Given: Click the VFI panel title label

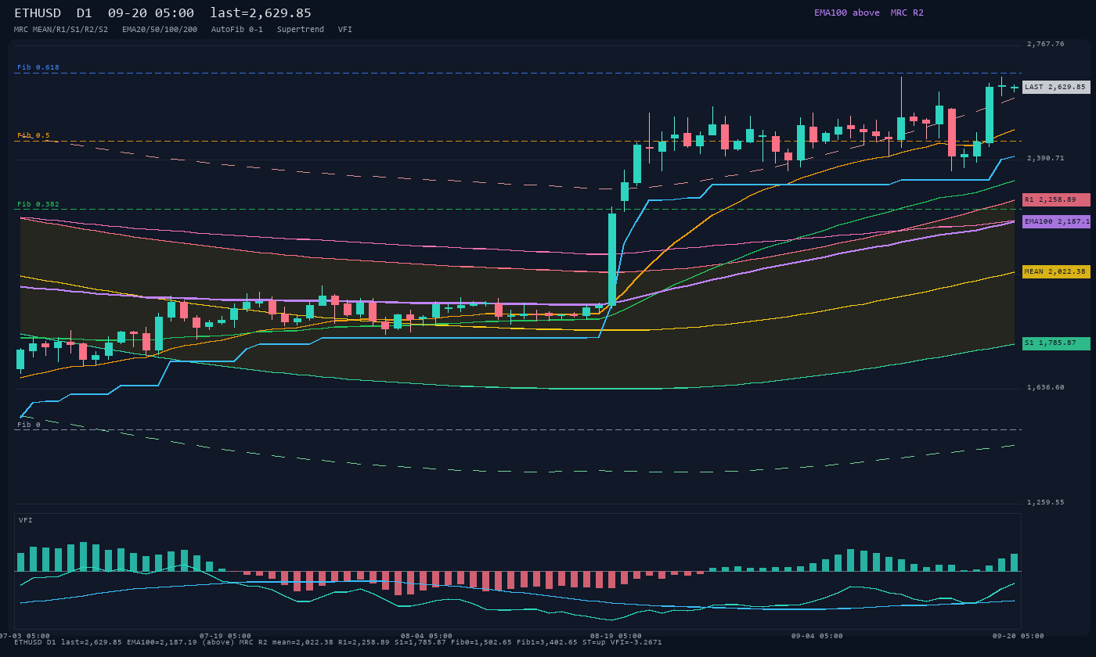Looking at the screenshot, I should click(x=26, y=520).
